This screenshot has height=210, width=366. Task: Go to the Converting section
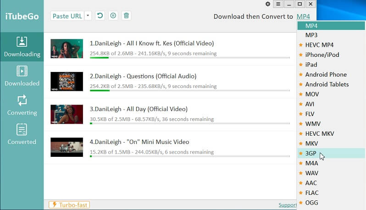[22, 105]
